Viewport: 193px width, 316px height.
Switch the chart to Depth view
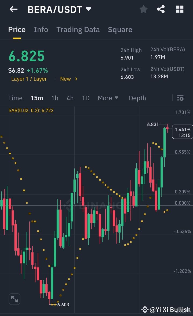click(137, 98)
